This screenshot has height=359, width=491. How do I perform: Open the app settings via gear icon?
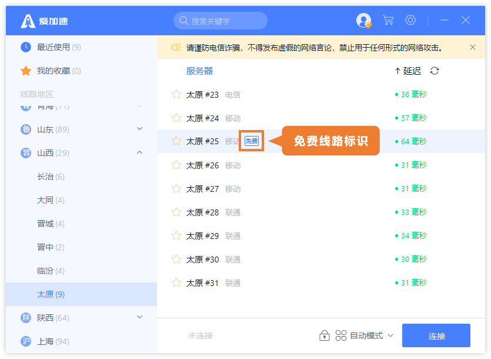click(410, 20)
